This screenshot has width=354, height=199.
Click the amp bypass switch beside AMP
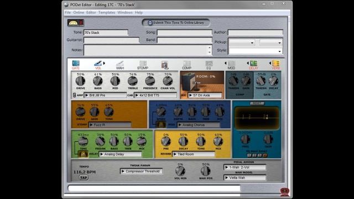click(x=74, y=95)
